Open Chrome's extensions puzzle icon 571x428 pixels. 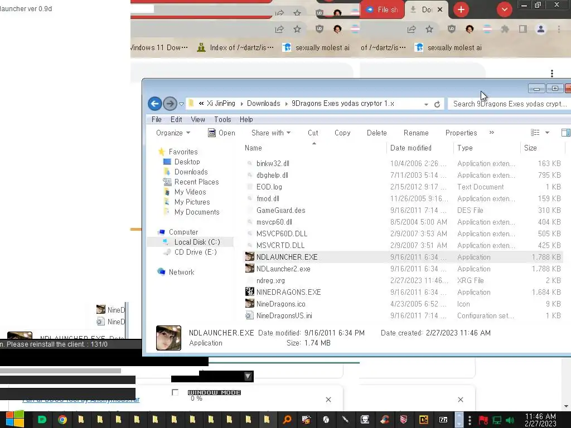pos(505,29)
